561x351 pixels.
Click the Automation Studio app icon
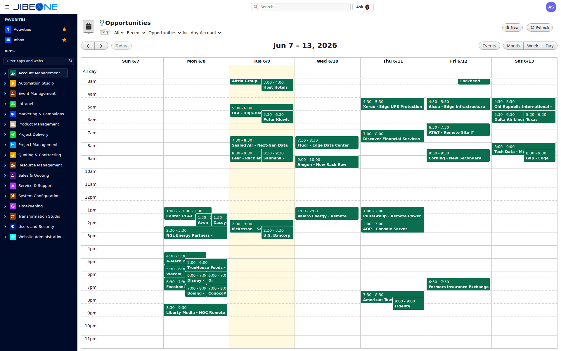[13, 83]
